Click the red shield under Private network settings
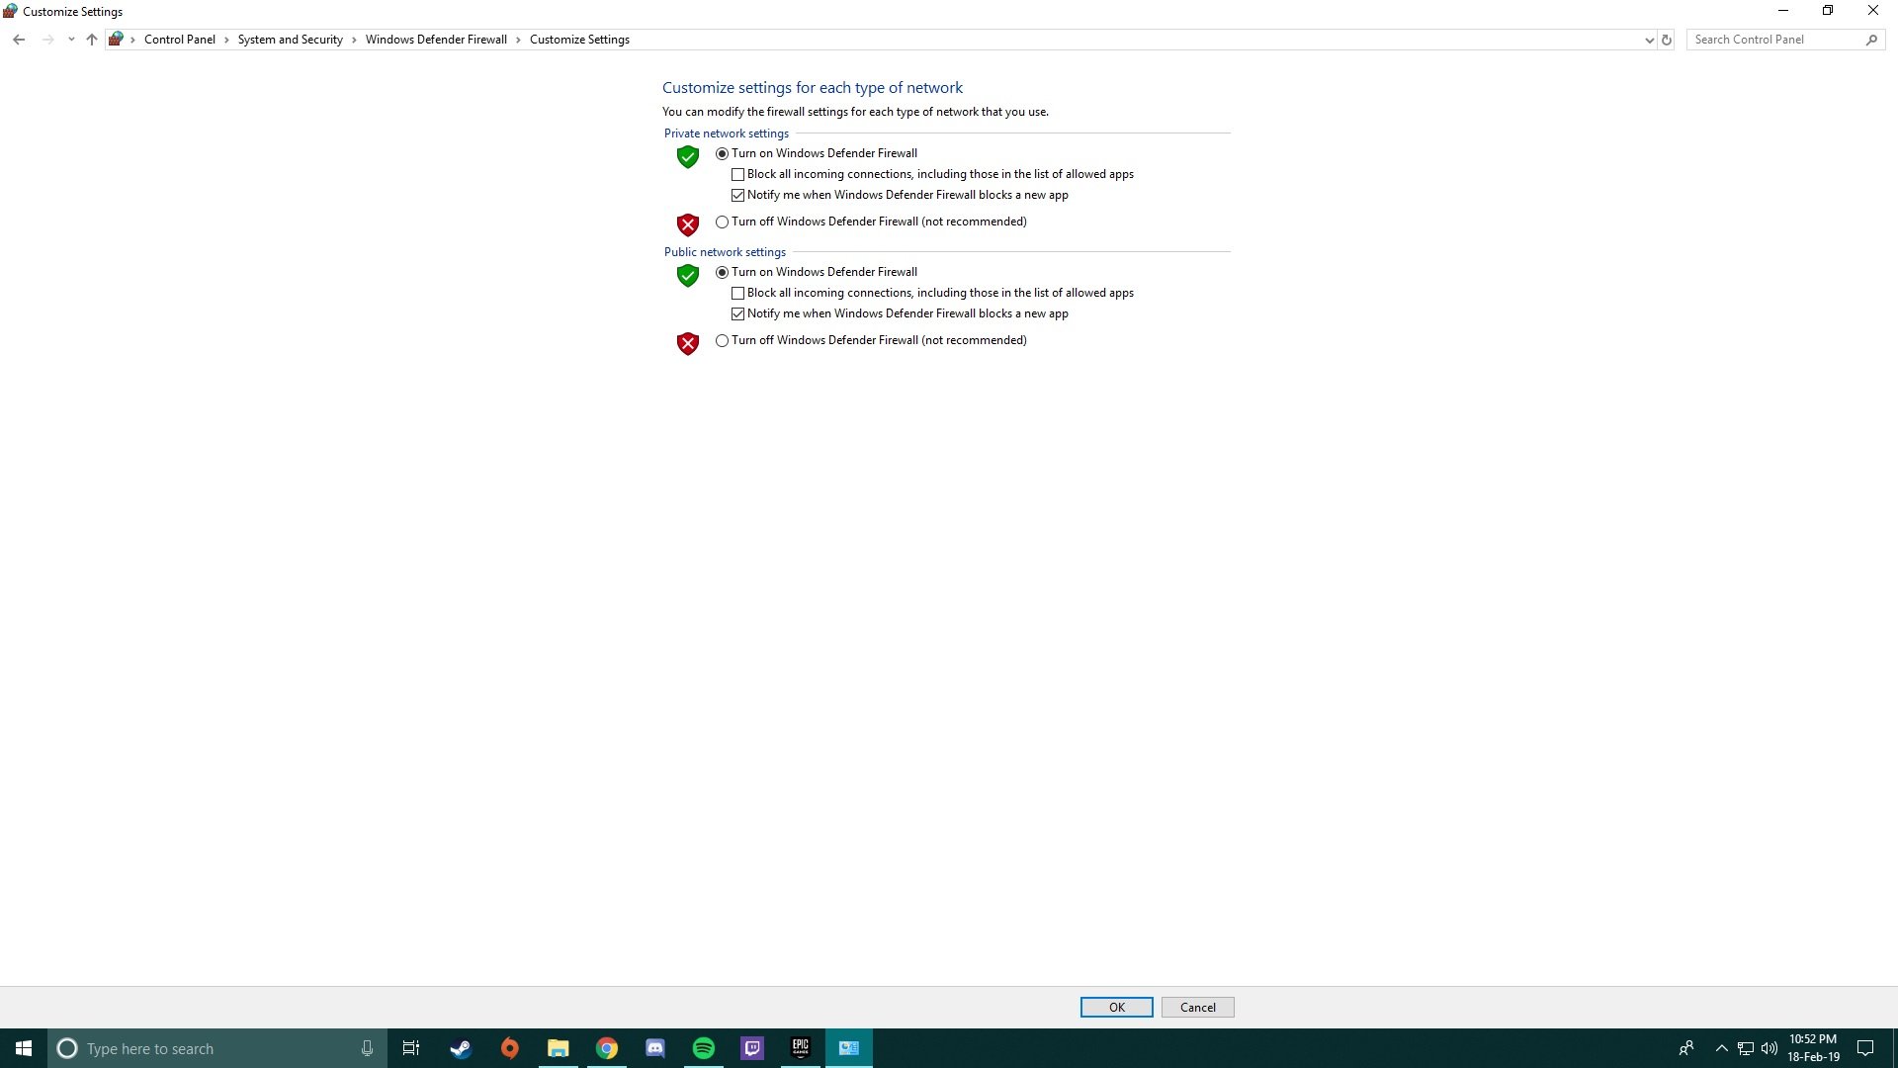Screen dimensions: 1898x1068 (688, 224)
